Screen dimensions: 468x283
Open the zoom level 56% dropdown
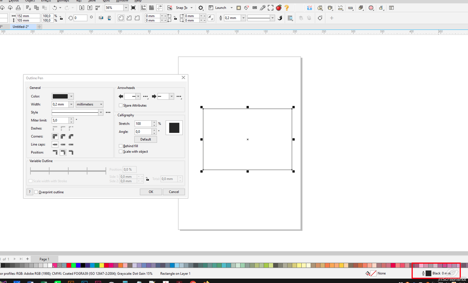click(x=126, y=8)
